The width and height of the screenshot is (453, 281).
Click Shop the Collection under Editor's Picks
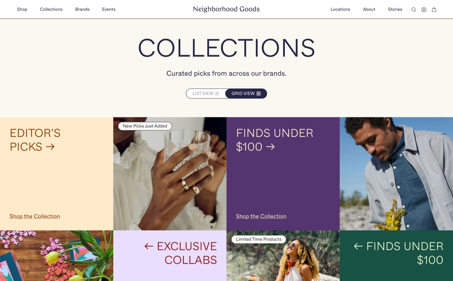35,216
